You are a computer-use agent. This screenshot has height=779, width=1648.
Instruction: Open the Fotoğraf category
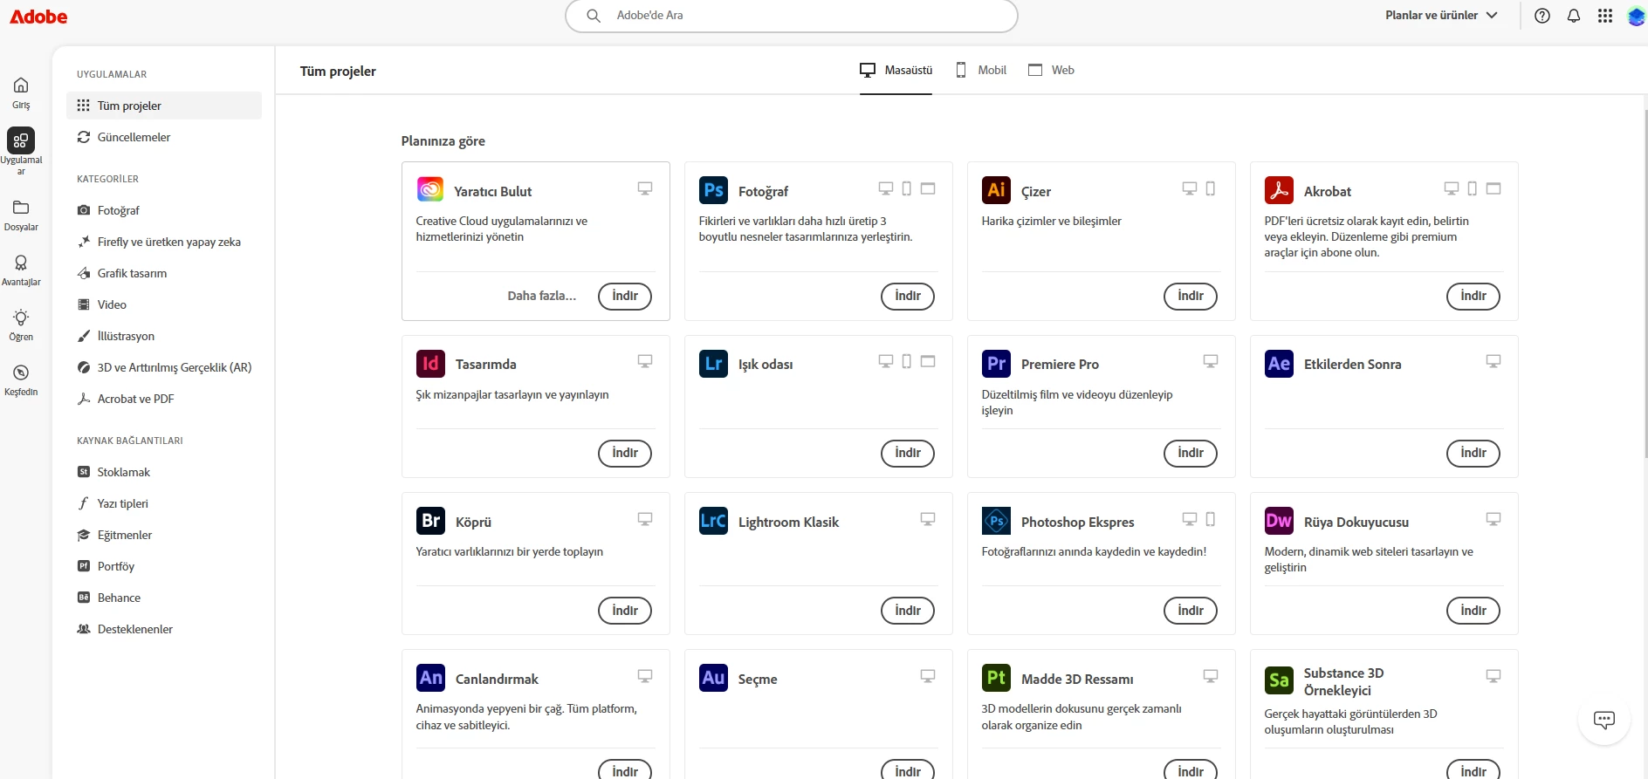(164, 210)
